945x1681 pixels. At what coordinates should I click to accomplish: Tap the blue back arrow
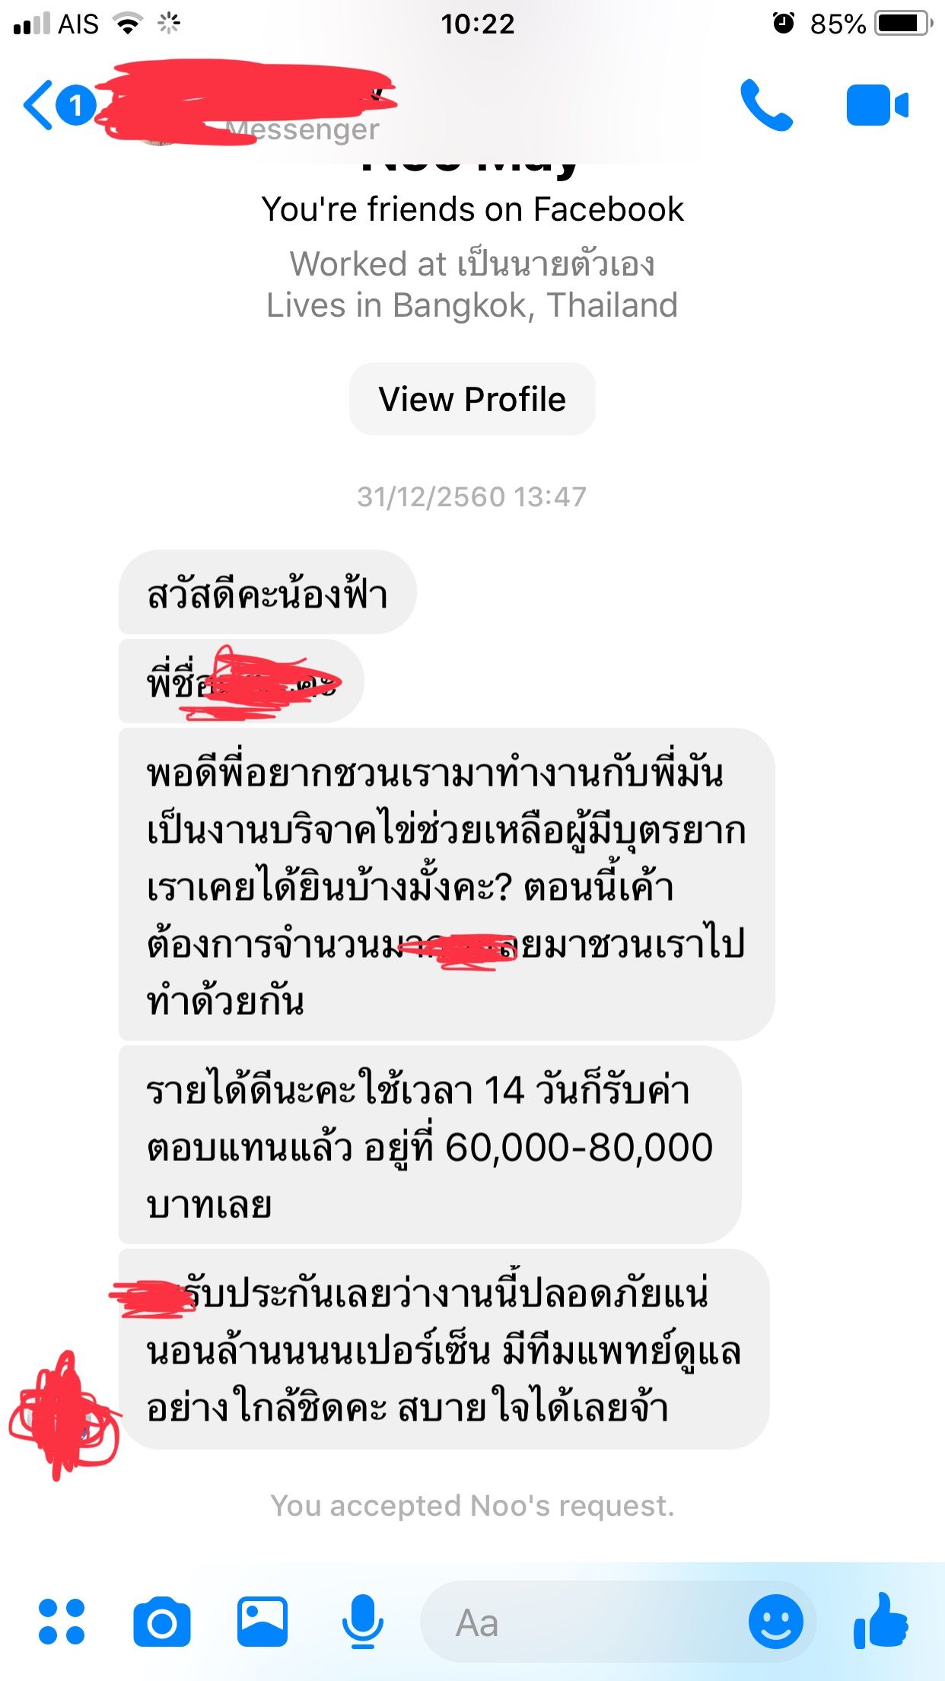(38, 105)
